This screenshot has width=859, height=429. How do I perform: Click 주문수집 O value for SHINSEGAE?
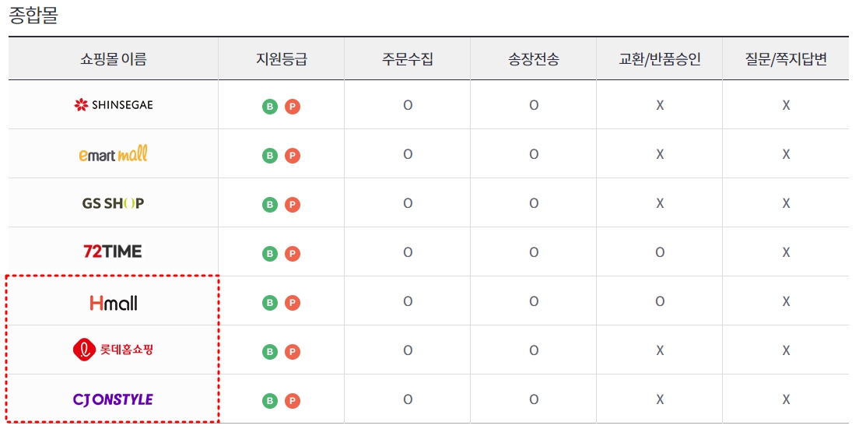[x=408, y=105]
